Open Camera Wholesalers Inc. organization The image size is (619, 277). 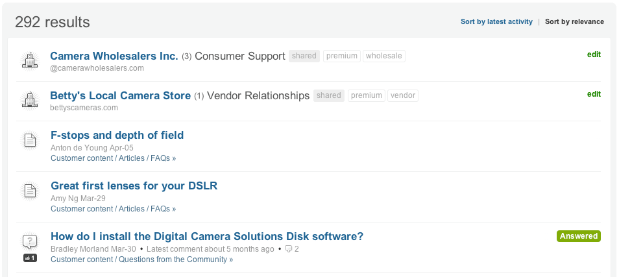coord(114,56)
